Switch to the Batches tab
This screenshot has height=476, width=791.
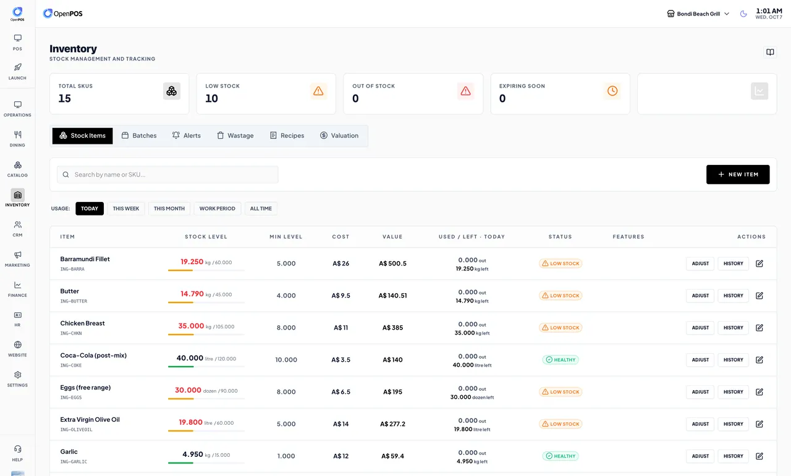138,136
